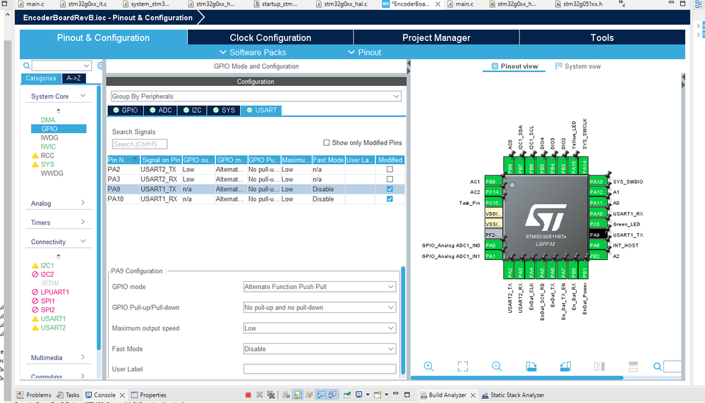The image size is (705, 403).
Task: Click the search magnifier in categories panel
Action: point(27,66)
